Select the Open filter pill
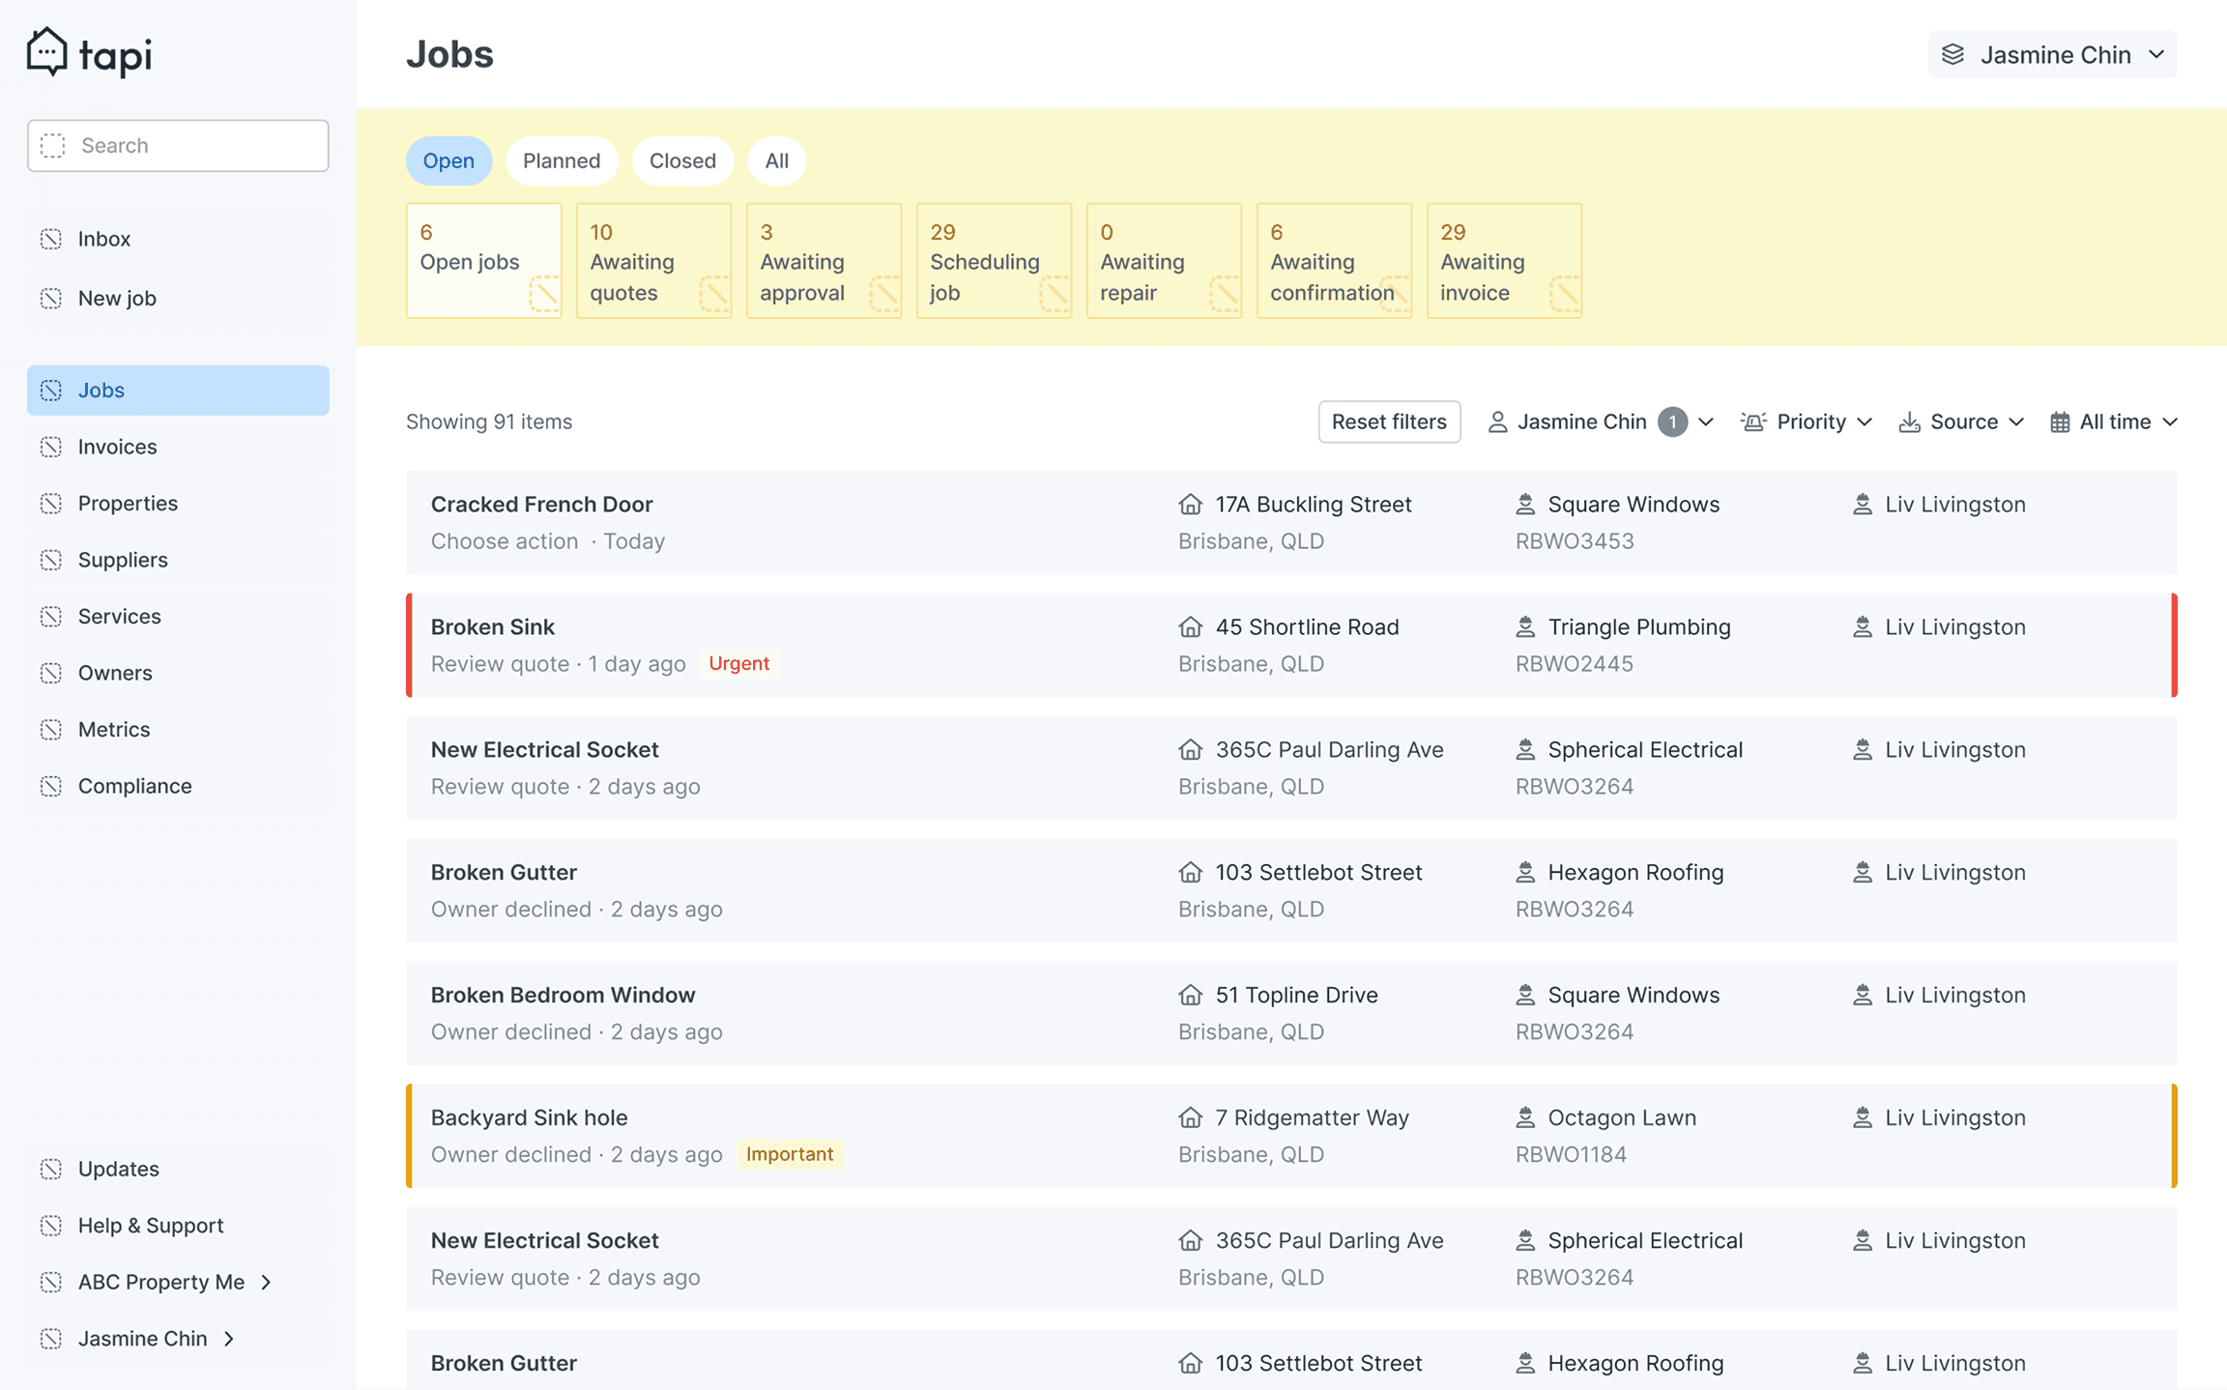2227x1390 pixels. pos(448,160)
